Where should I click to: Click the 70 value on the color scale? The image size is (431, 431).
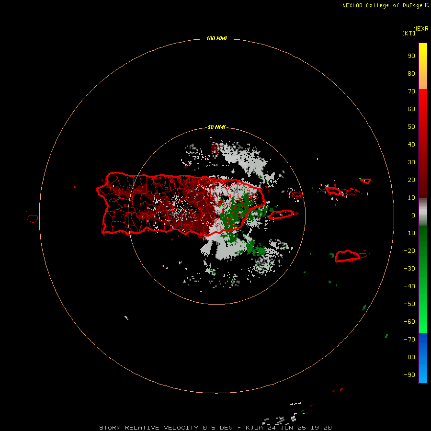pyautogui.click(x=411, y=91)
